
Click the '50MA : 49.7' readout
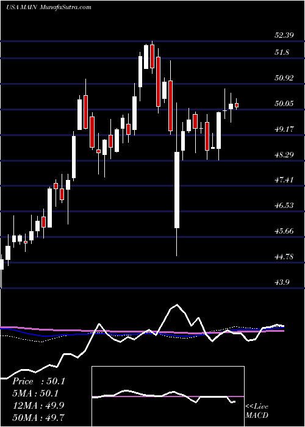click(x=38, y=417)
